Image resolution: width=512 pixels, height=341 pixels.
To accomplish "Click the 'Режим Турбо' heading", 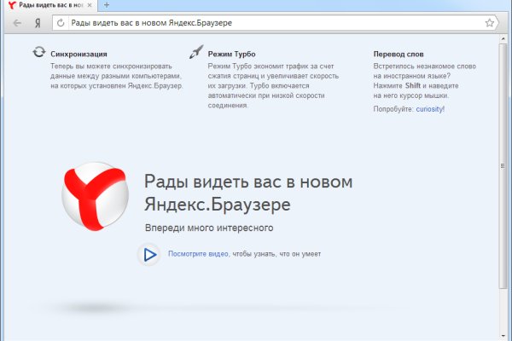I will tap(232, 54).
